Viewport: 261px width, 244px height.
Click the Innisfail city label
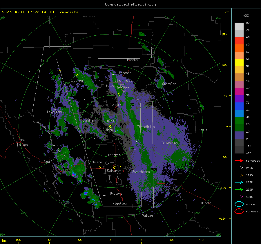pyautogui.click(x=117, y=105)
